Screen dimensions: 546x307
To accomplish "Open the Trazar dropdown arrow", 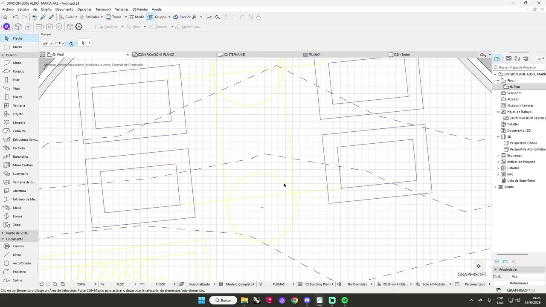I will pos(125,17).
